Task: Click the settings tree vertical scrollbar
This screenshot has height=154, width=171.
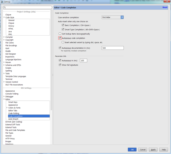Action: [x=51, y=60]
